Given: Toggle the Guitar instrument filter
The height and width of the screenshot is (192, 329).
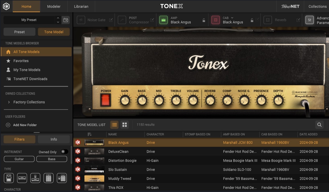Looking at the screenshot, I should [x=19, y=159].
